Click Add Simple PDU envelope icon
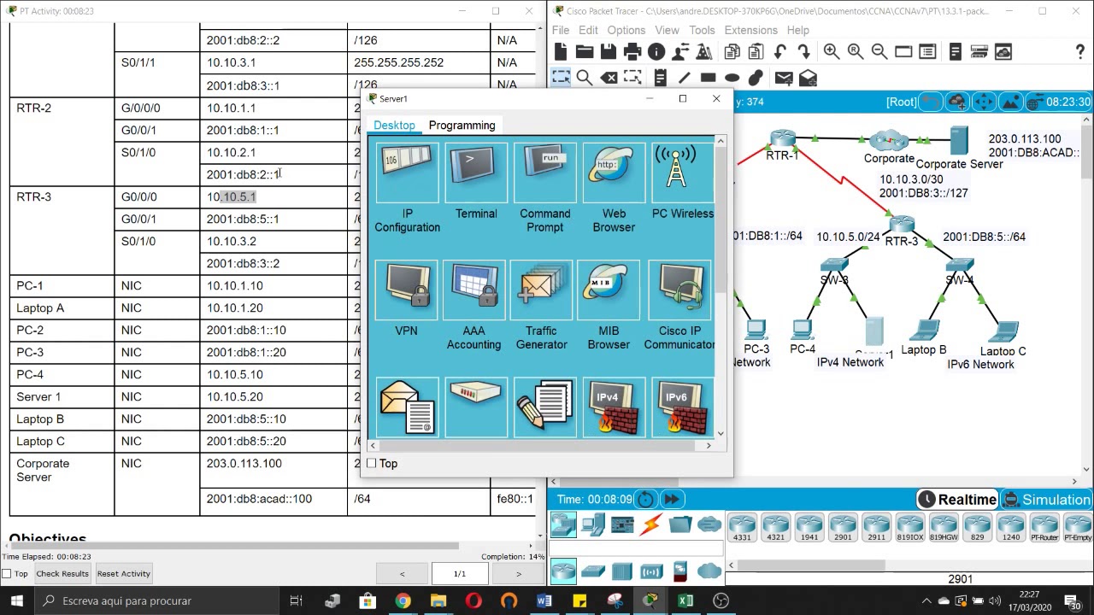This screenshot has width=1094, height=615. point(784,78)
